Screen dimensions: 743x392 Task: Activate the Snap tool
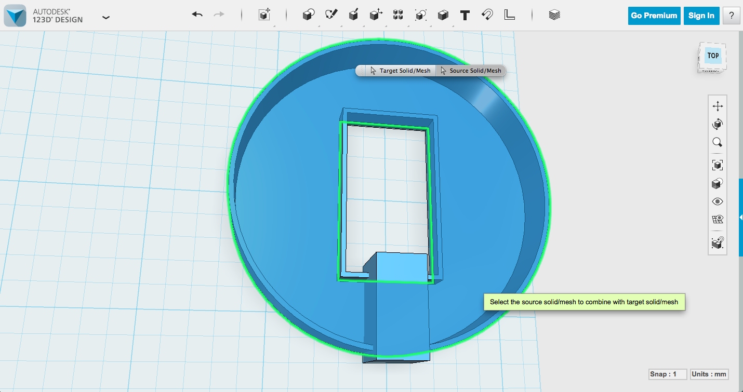tap(487, 15)
